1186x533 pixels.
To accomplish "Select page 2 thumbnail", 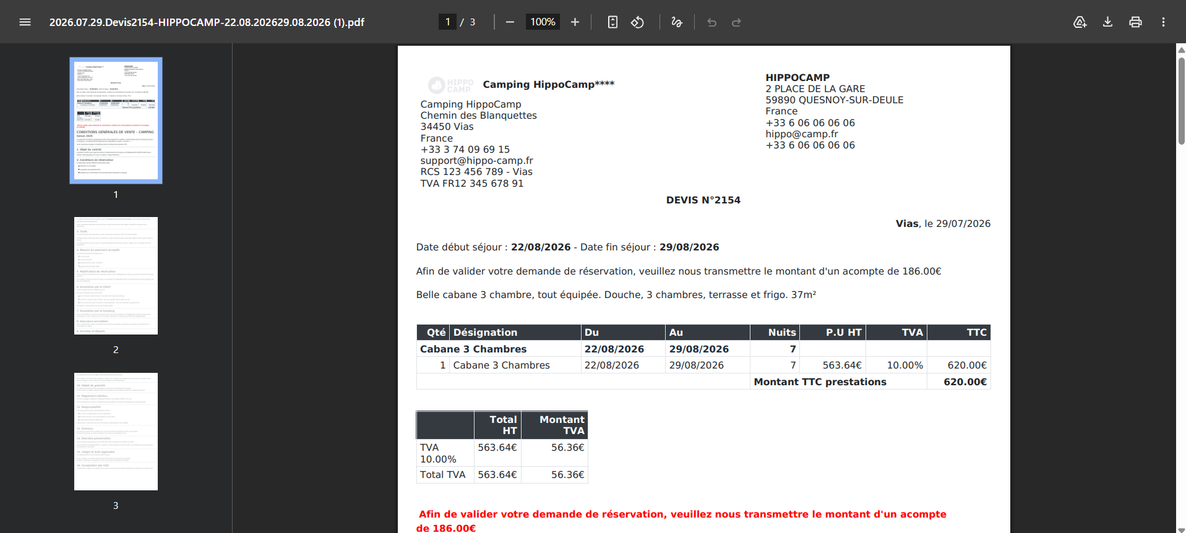I will coord(116,276).
